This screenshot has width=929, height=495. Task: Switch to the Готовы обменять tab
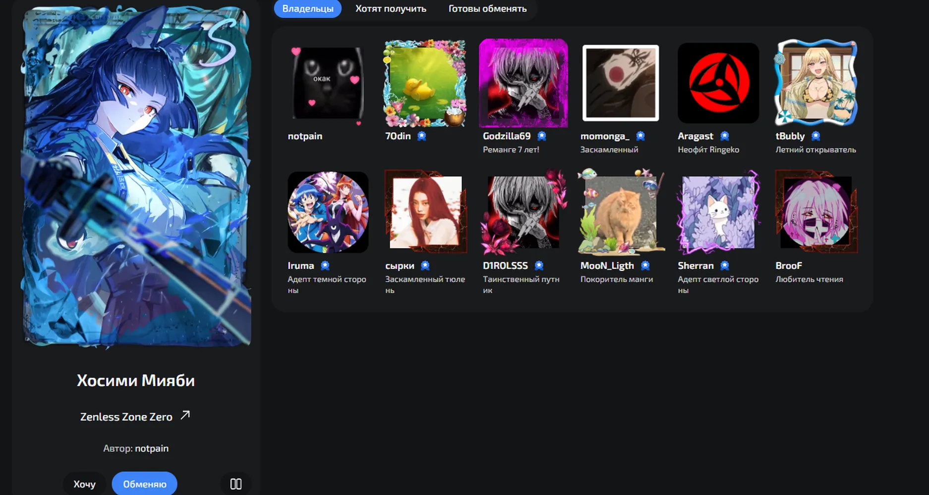[487, 8]
